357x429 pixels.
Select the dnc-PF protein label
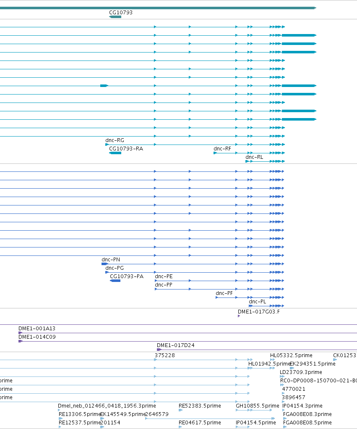point(224,293)
